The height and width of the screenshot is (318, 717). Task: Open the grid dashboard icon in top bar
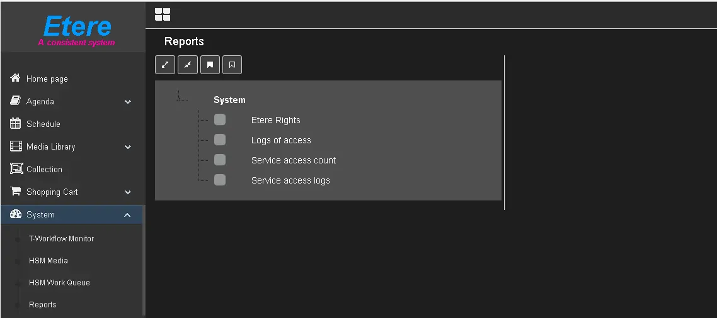click(163, 14)
